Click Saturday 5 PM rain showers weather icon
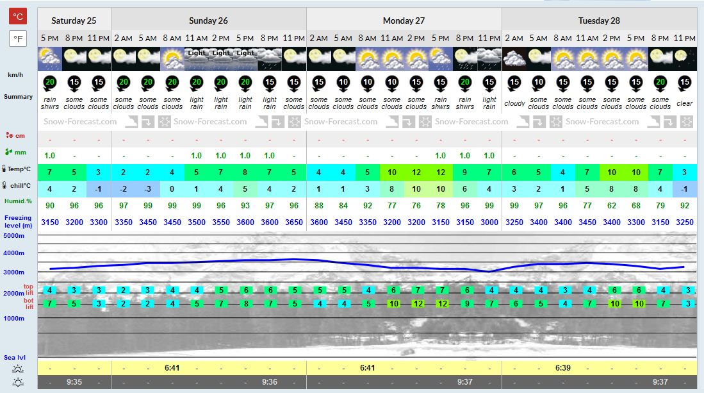The image size is (704, 393). [x=50, y=59]
